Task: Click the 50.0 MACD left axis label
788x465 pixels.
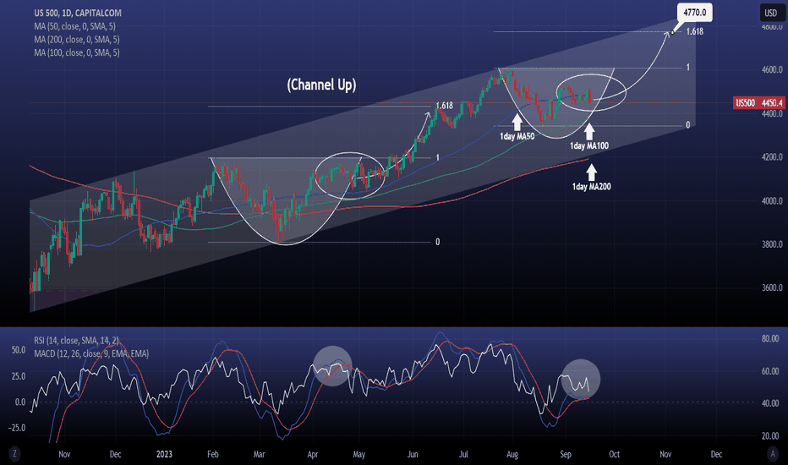Action: click(19, 350)
